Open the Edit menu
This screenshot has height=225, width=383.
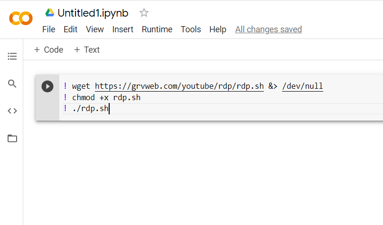click(x=70, y=29)
